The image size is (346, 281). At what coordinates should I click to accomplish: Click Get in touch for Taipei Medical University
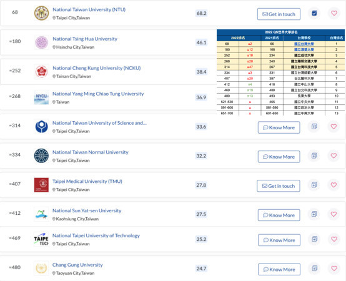[279, 186]
